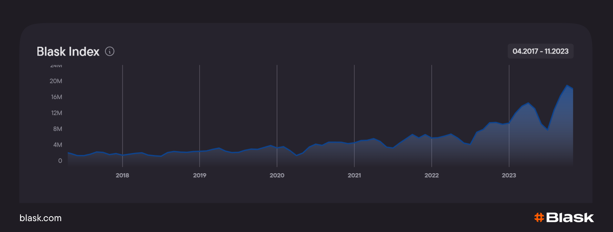613x232 pixels.
Task: Click the info icon beside Blask Index
Action: [110, 52]
